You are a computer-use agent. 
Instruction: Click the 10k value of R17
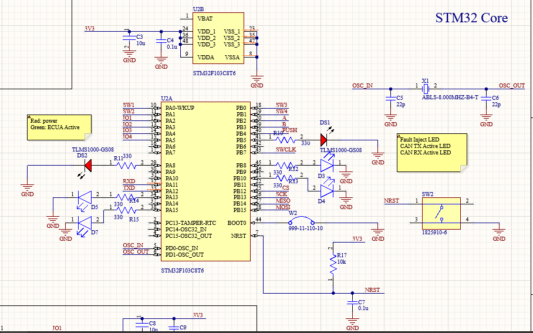point(342,262)
